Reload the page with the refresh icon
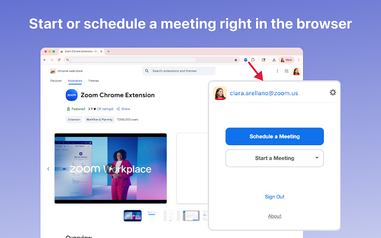The height and width of the screenshot is (238, 381). (x=59, y=59)
